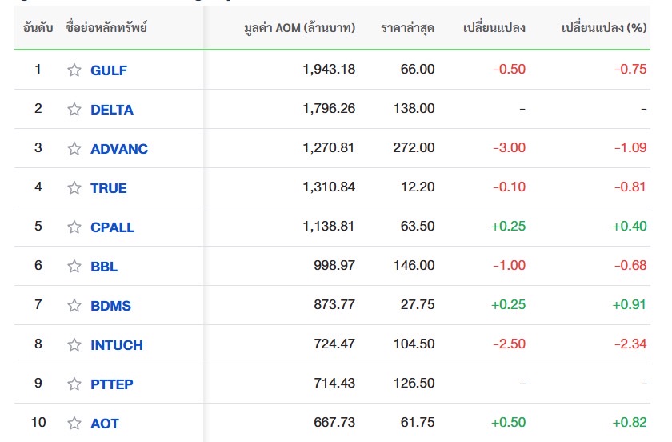This screenshot has height=442, width=672.
Task: Click PTTEP value 714.43
Action: tap(334, 384)
